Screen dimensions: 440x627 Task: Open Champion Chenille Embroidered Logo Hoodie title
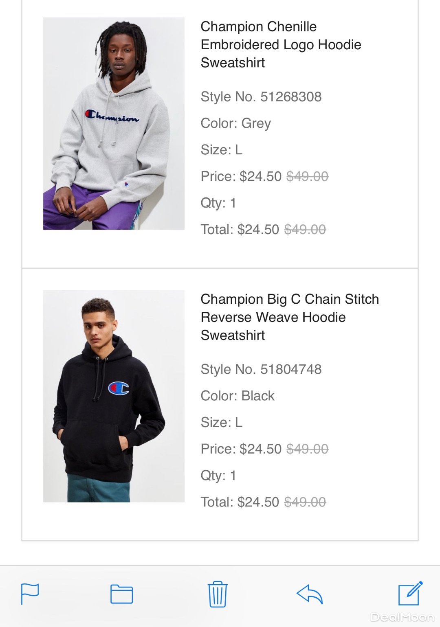[x=281, y=44]
